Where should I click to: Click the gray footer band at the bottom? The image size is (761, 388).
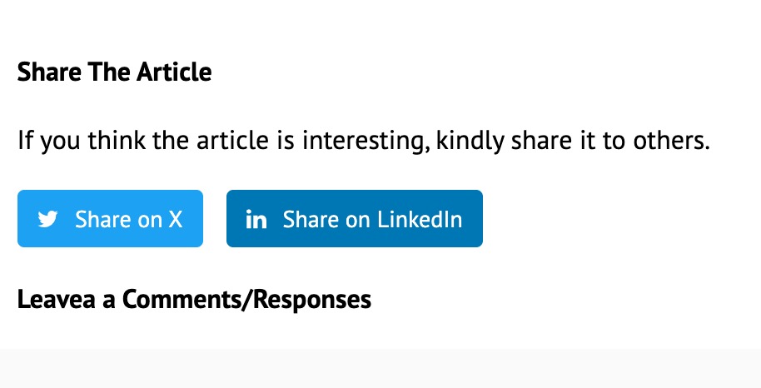point(380,368)
